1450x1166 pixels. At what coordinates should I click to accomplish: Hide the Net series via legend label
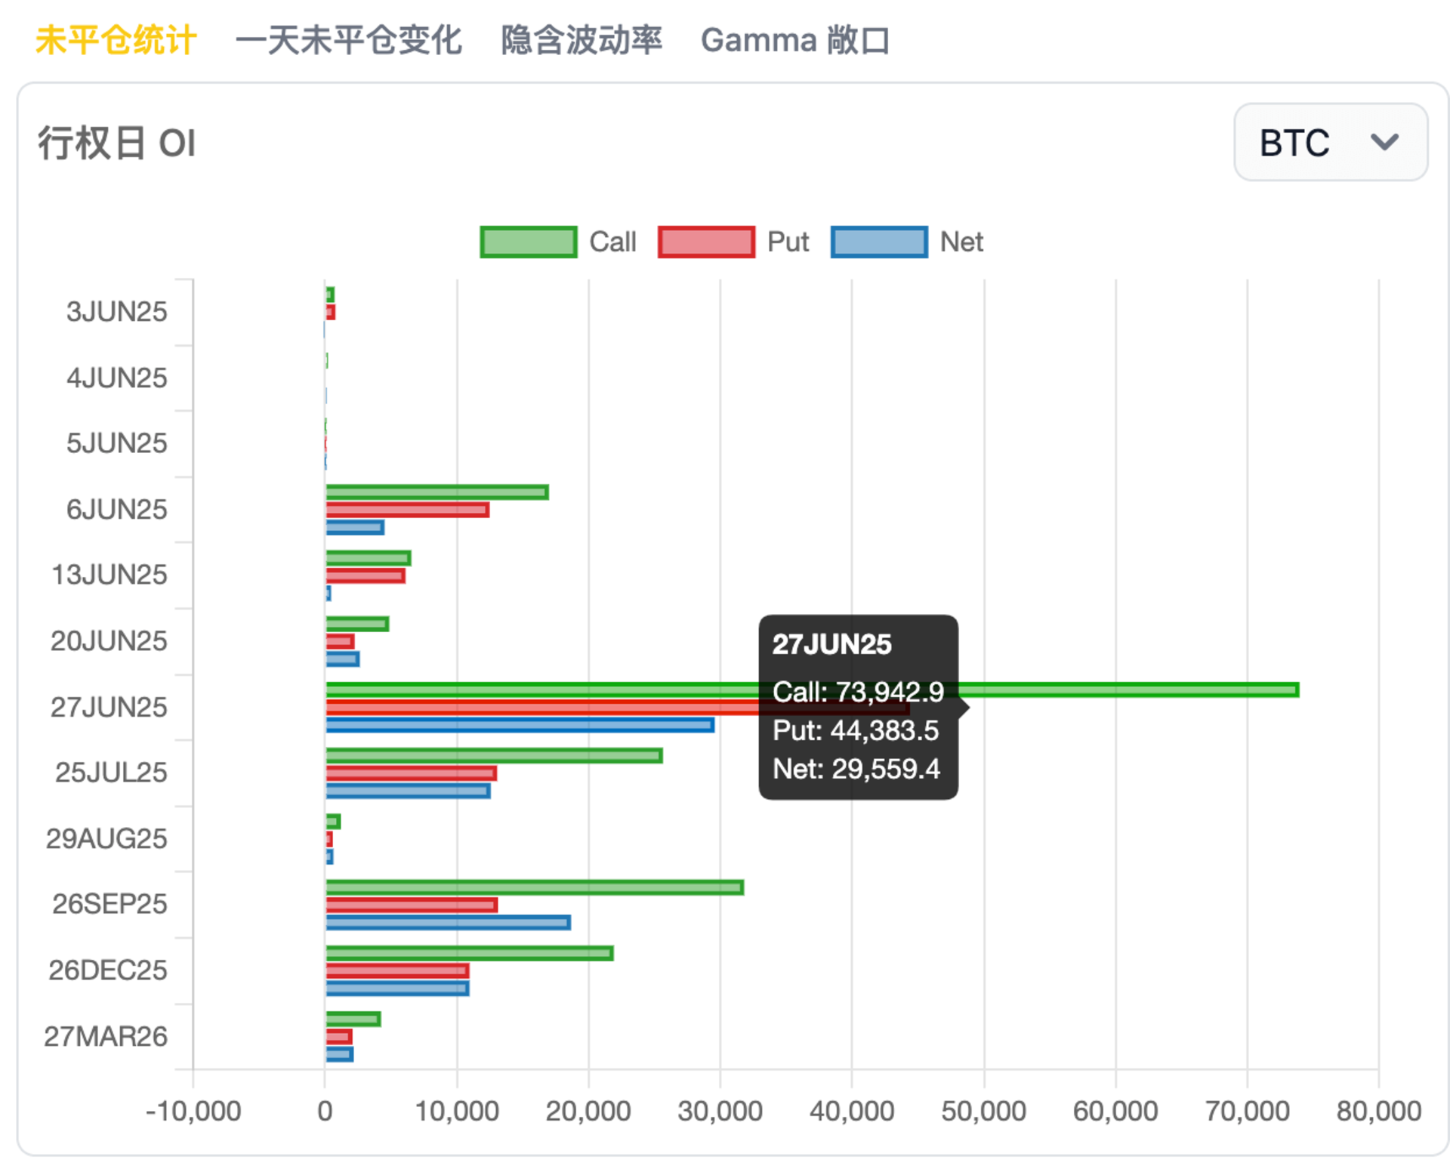click(961, 242)
